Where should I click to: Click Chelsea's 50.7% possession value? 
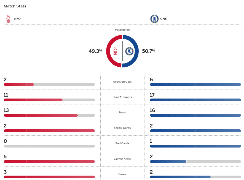click(x=149, y=51)
